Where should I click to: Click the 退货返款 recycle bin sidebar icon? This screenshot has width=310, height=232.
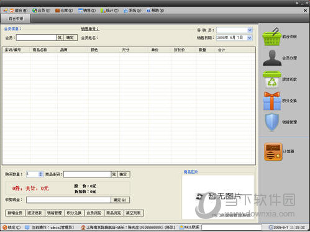tap(272, 79)
